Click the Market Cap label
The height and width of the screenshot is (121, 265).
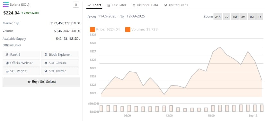(11, 23)
